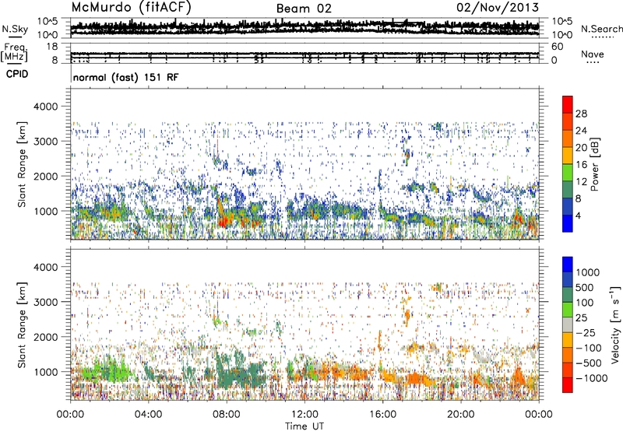This screenshot has width=623, height=431.
Task: Select "Slant Range [km]" label of Velocity panel
Action: (x=22, y=324)
